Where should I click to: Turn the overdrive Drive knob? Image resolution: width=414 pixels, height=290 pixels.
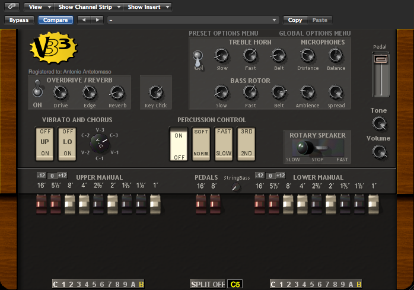(60, 92)
